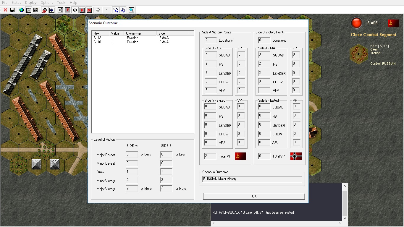
Task: Click the German flag icon beside Total VP
Action: tap(296, 156)
